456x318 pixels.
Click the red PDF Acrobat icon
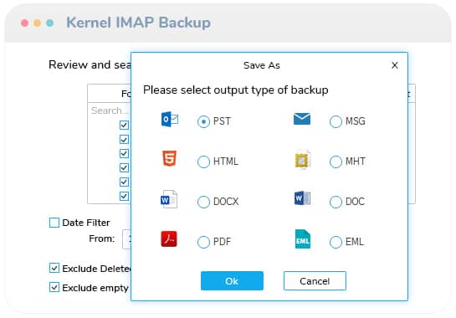click(x=169, y=238)
